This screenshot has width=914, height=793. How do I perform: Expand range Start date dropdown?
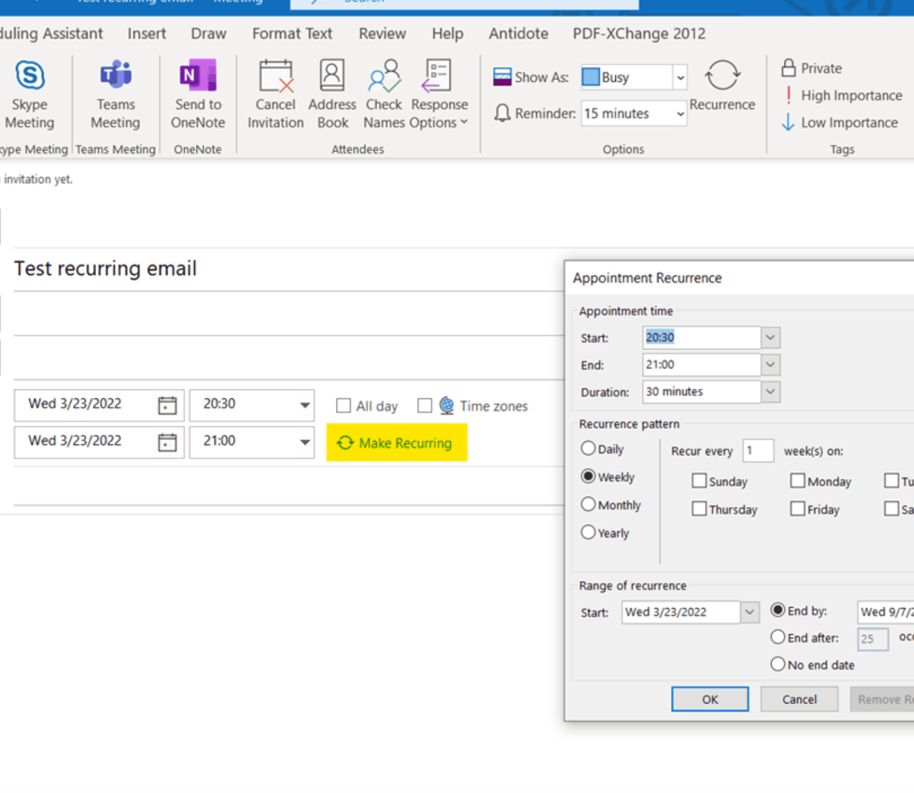pyautogui.click(x=749, y=612)
